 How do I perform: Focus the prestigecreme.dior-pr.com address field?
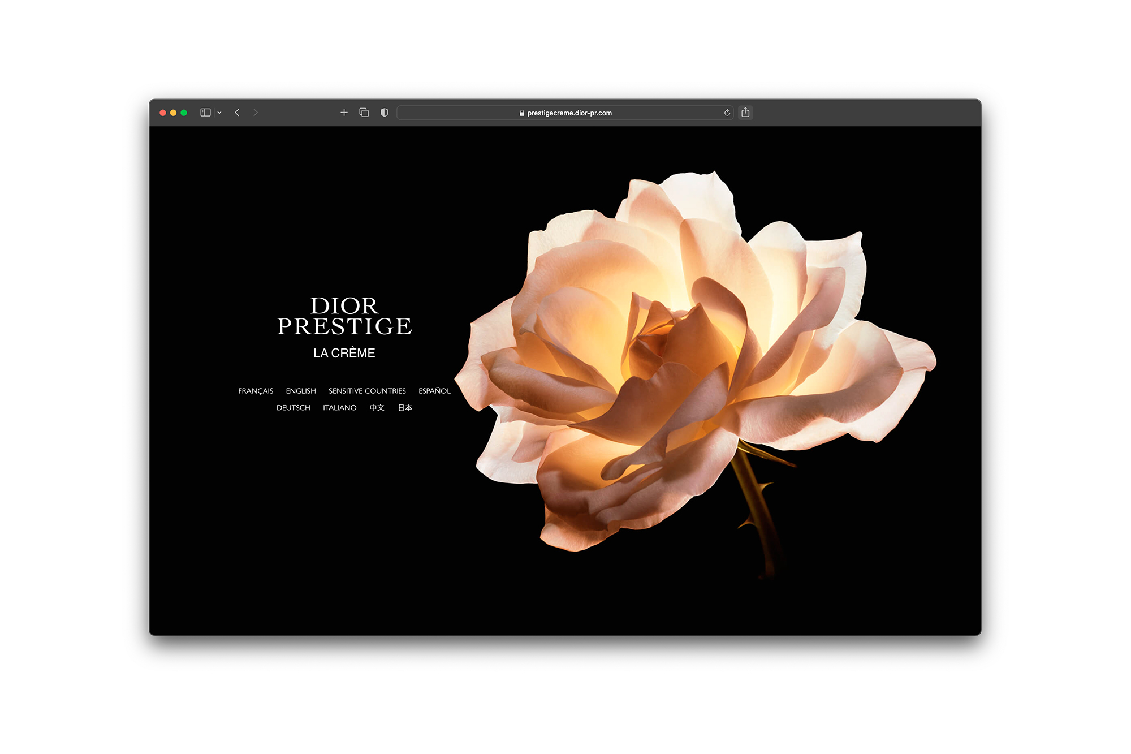[569, 113]
